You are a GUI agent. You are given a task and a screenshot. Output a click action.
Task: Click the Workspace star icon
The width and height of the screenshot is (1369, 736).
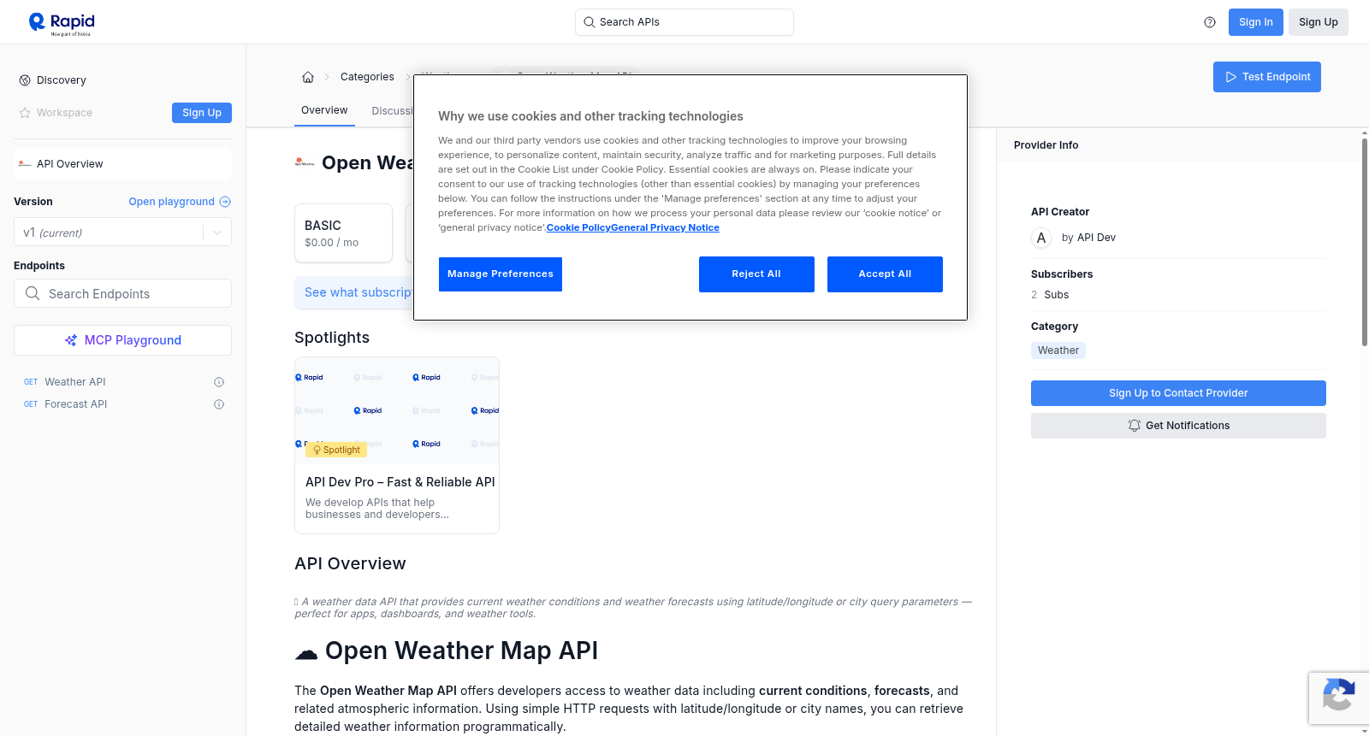(25, 113)
